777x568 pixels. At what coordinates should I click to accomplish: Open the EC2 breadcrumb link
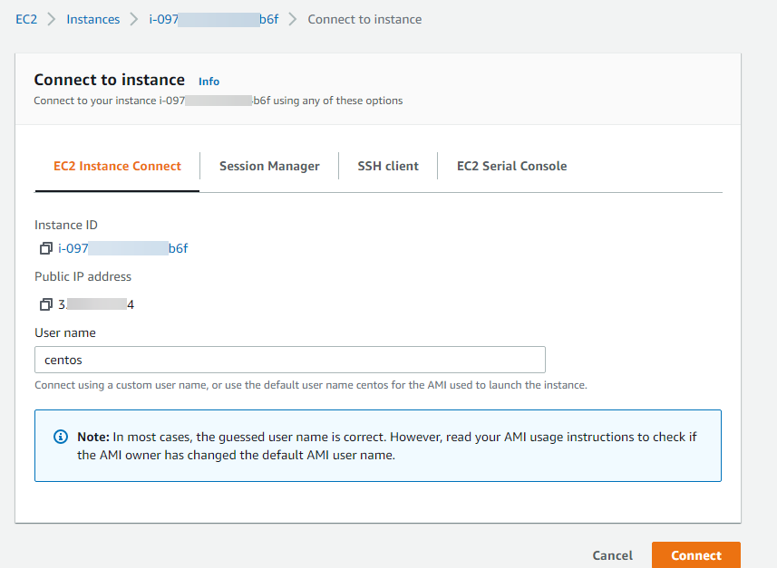click(x=26, y=19)
